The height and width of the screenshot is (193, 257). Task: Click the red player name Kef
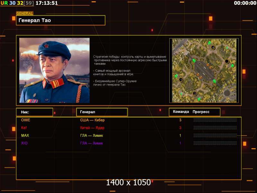24,128
